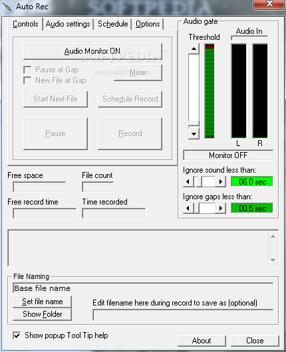The width and height of the screenshot is (286, 352).
Task: Click the 06.0 sec value display
Action: click(x=252, y=181)
